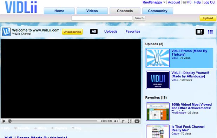Open Is That Fuck Channel thumbnail
217x138 pixels.
coord(158,131)
